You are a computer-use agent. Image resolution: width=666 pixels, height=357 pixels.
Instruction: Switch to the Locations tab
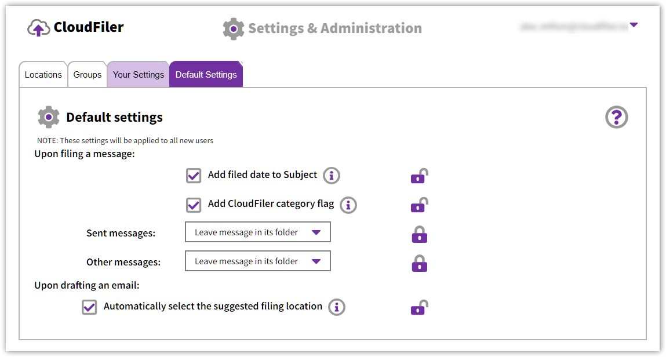point(43,75)
